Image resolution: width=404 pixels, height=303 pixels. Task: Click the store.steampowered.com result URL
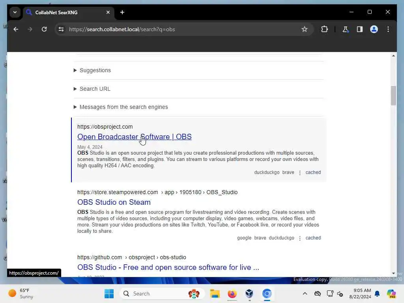coord(157,192)
